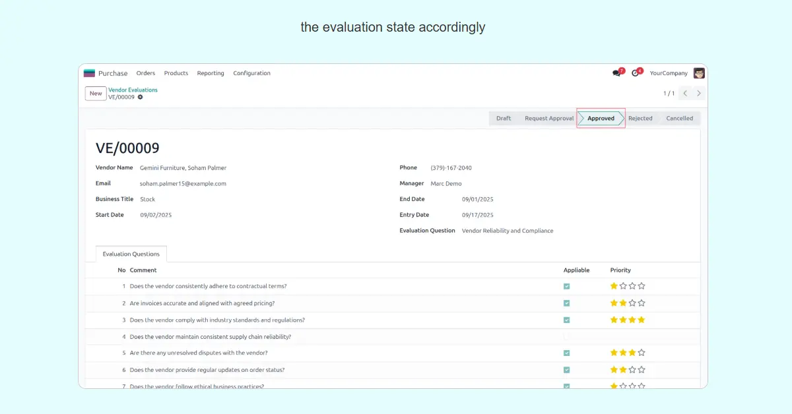The height and width of the screenshot is (414, 792).
Task: Click the Purchase app logo icon
Action: [x=89, y=73]
